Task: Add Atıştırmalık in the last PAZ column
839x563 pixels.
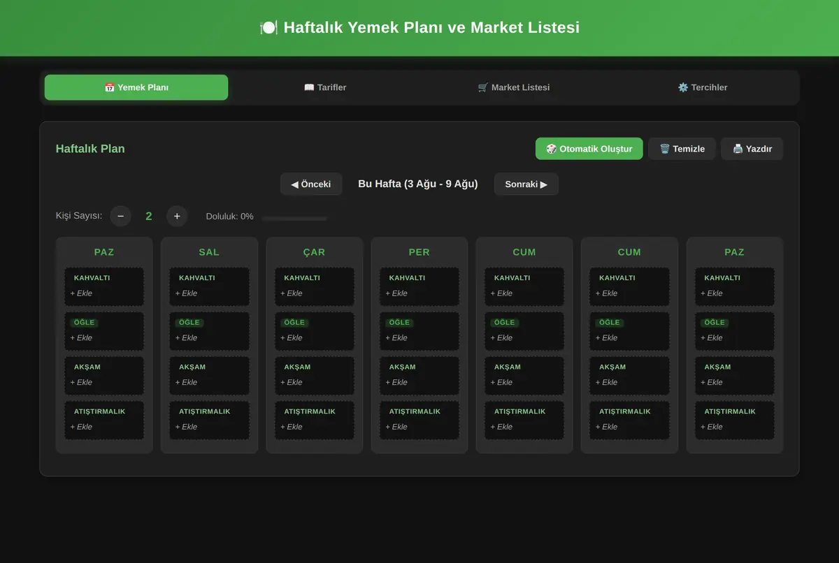Action: pyautogui.click(x=735, y=421)
